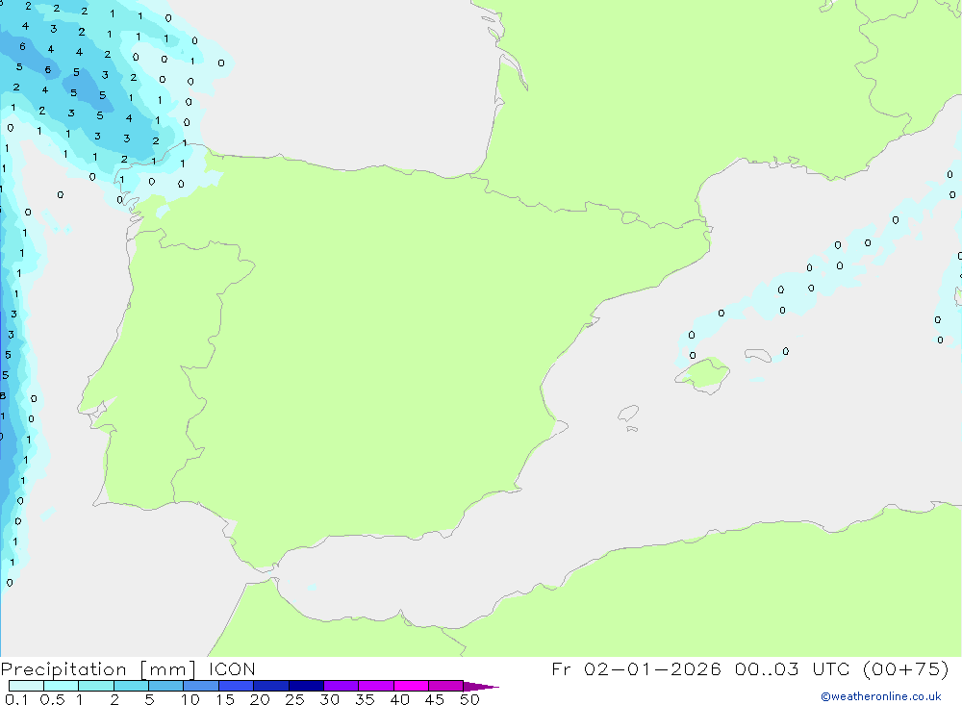The image size is (962, 705).
Task: Click the '30' legend scale label
Action: coord(330,699)
